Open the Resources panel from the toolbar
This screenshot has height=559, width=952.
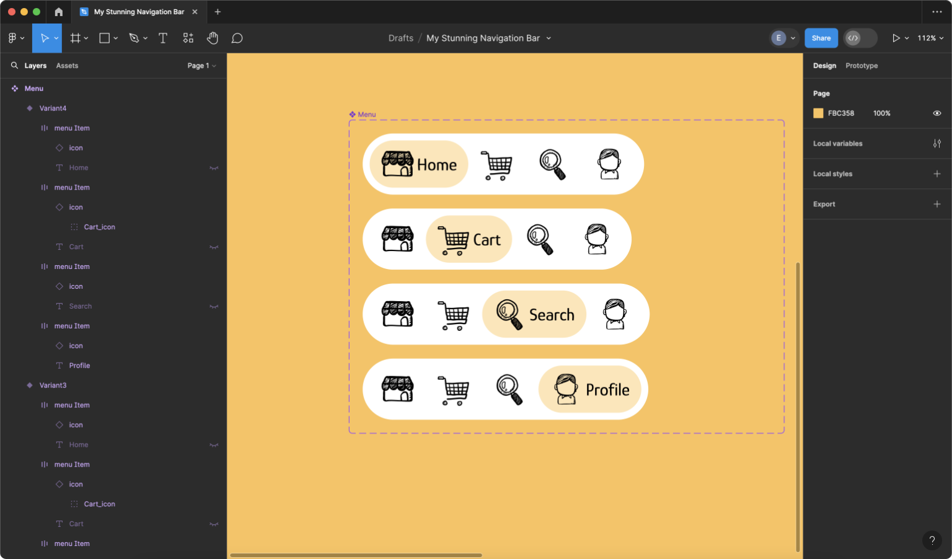pyautogui.click(x=188, y=38)
